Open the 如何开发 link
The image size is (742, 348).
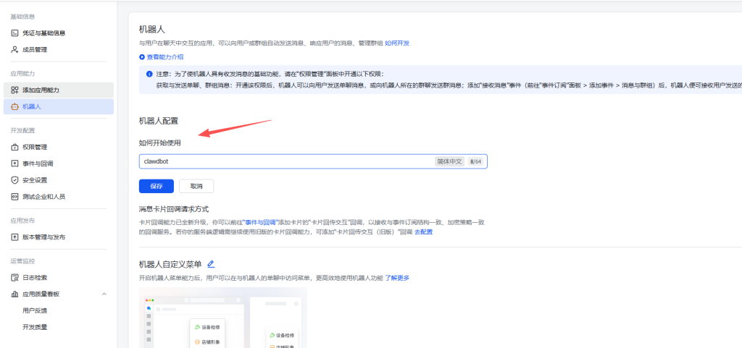point(397,43)
